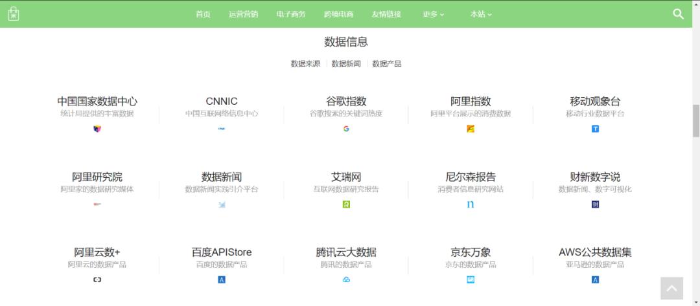The width and height of the screenshot is (700, 306).
Task: Click the blue icon under 百度APIStore
Action: coord(222,279)
